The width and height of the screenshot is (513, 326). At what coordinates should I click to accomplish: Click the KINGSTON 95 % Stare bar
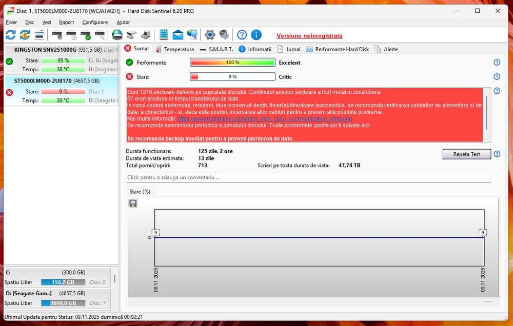(63, 60)
